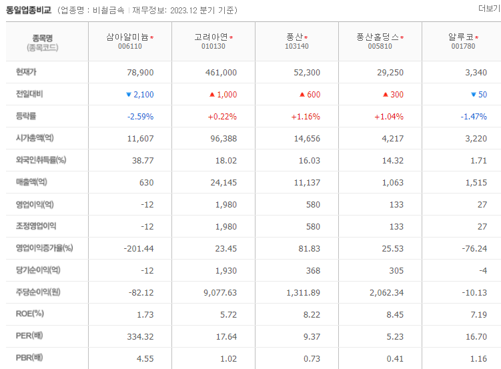Image resolution: width=501 pixels, height=369 pixels.
Task: Select the 주당순이익(원) row label
Action: click(x=38, y=292)
